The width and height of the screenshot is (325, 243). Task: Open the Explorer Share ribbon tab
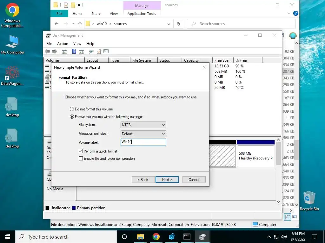coord(96,14)
